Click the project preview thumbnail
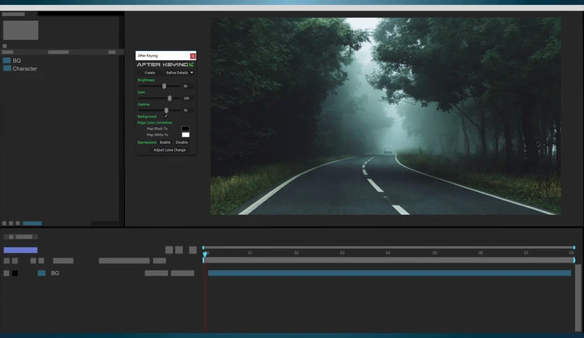Screen dimensions: 584x338 tap(20, 30)
